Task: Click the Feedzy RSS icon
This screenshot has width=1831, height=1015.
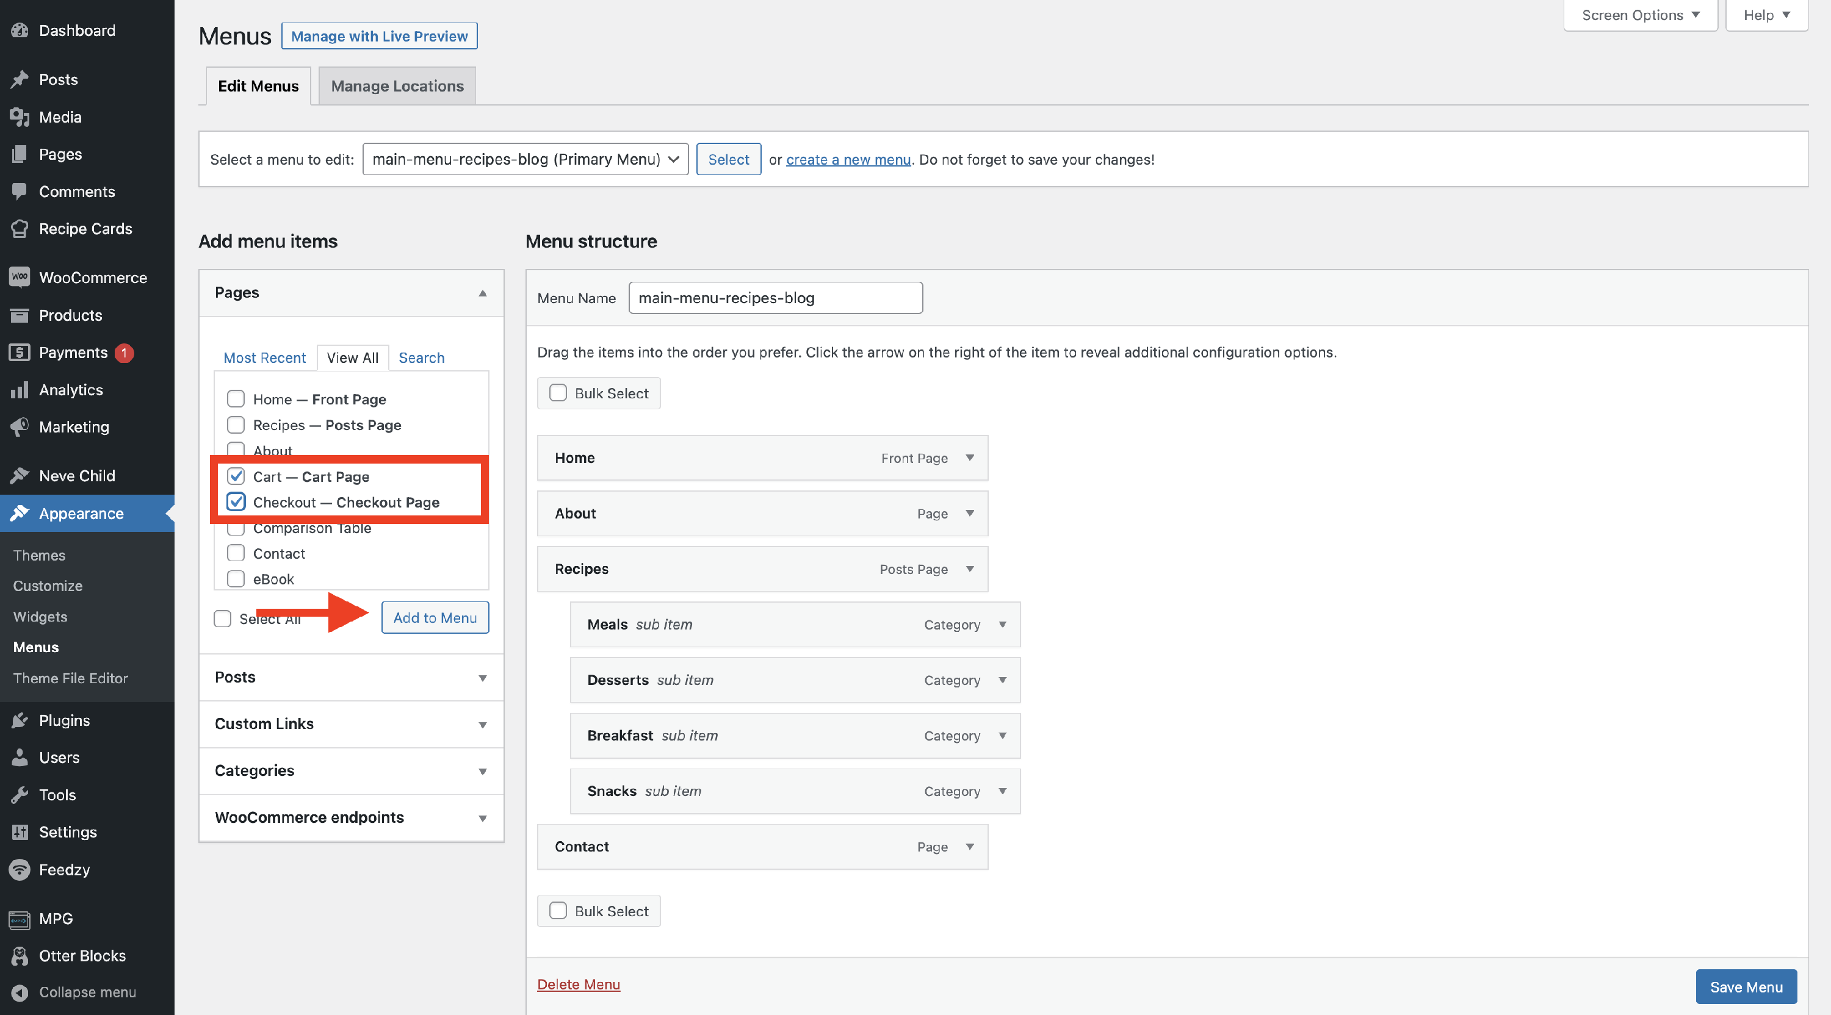Action: (x=20, y=869)
